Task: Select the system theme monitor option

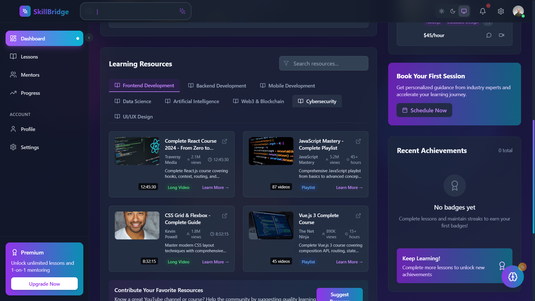Action: click(464, 11)
